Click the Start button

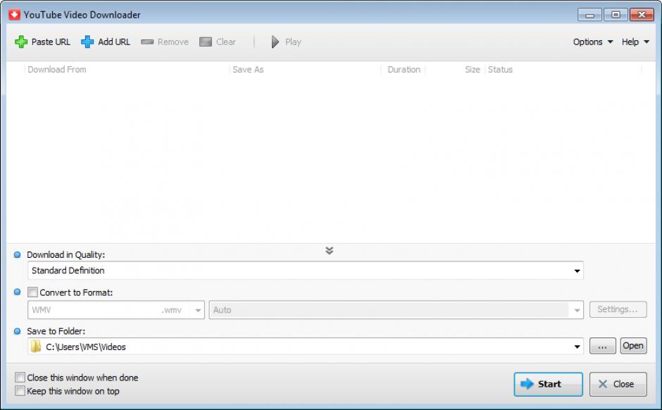click(549, 384)
